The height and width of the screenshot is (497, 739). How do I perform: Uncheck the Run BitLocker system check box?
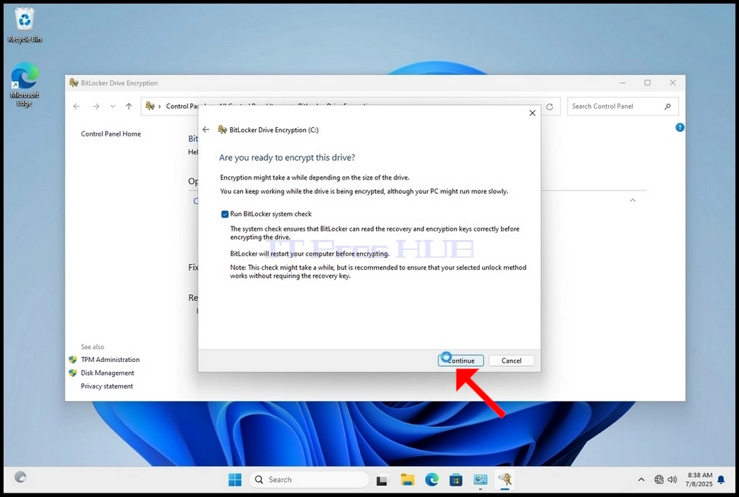[x=225, y=214]
